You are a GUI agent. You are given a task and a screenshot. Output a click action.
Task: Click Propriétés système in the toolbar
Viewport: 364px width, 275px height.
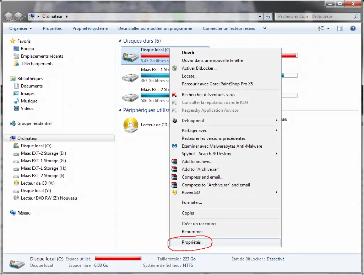(x=90, y=28)
